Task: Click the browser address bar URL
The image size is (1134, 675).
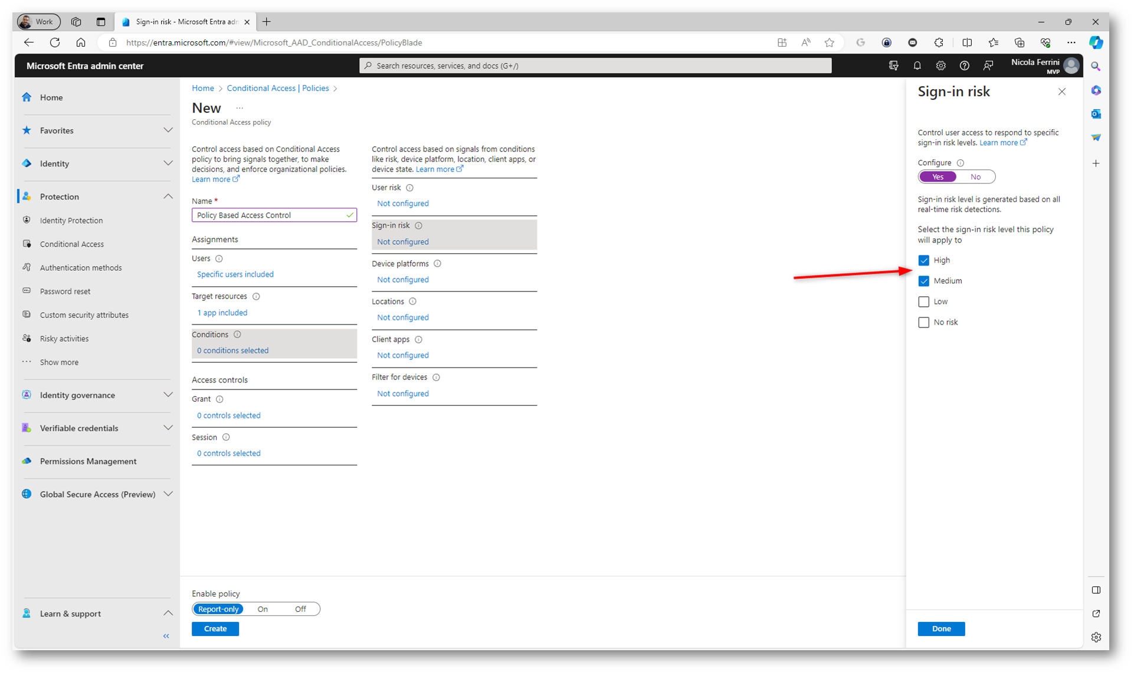Action: [274, 42]
